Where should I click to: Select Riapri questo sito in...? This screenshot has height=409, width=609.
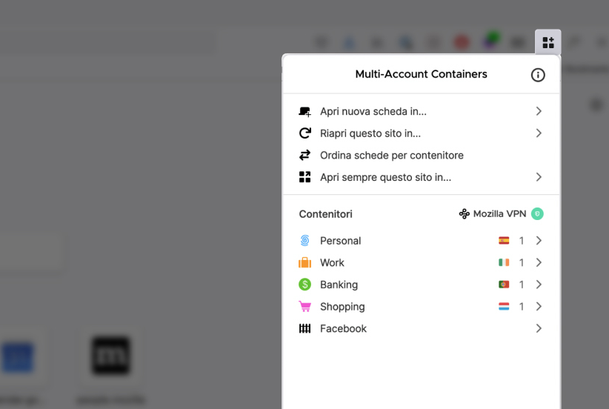[421, 133]
